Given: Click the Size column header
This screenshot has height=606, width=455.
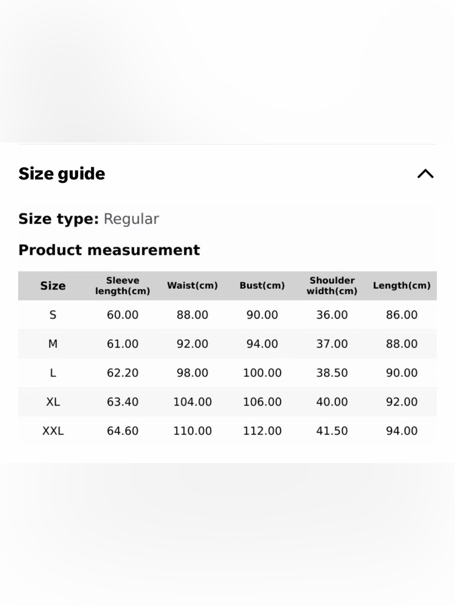Looking at the screenshot, I should tap(53, 285).
